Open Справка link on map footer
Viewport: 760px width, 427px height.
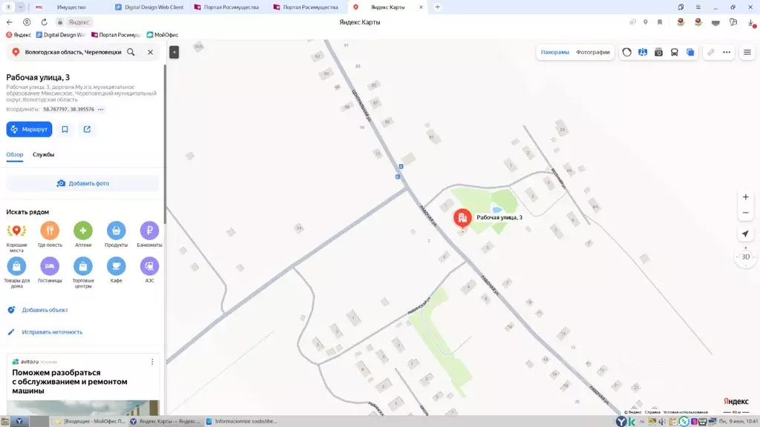[652, 412]
